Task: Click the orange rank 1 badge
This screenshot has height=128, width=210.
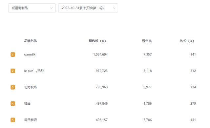Action: tap(13, 54)
